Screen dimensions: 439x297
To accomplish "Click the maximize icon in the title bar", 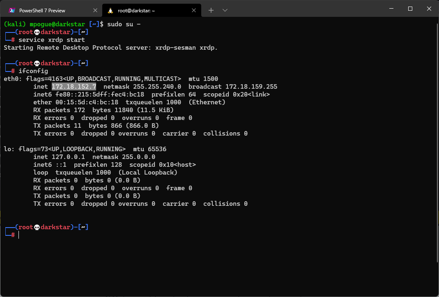I will click(x=409, y=8).
